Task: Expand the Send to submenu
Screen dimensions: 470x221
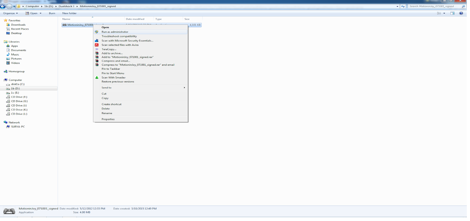Action: coord(140,88)
